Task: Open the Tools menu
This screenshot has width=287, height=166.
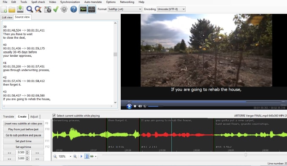Action: pyautogui.click(x=24, y=2)
